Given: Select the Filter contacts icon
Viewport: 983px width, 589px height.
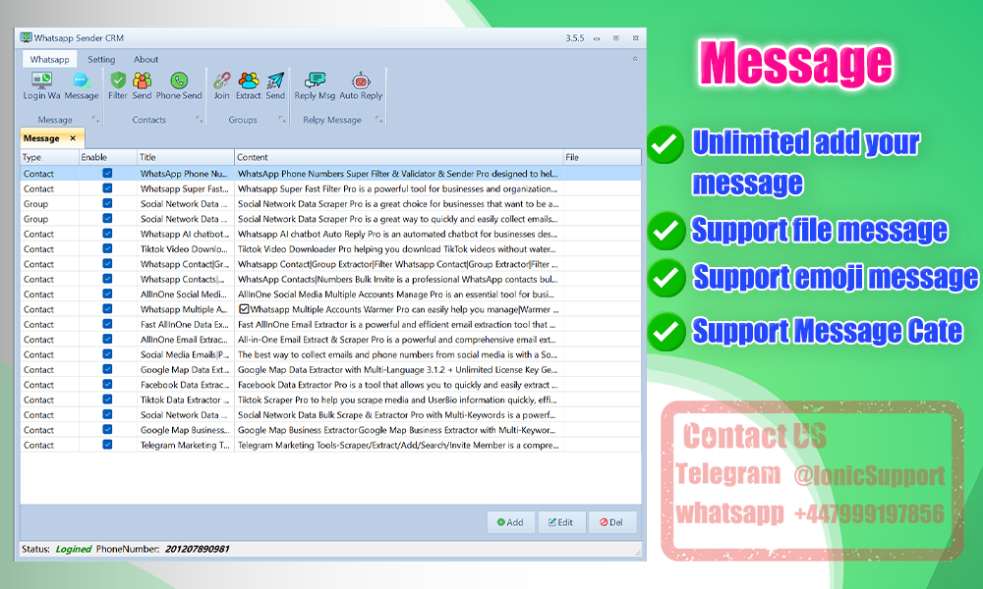Looking at the screenshot, I should click(117, 85).
